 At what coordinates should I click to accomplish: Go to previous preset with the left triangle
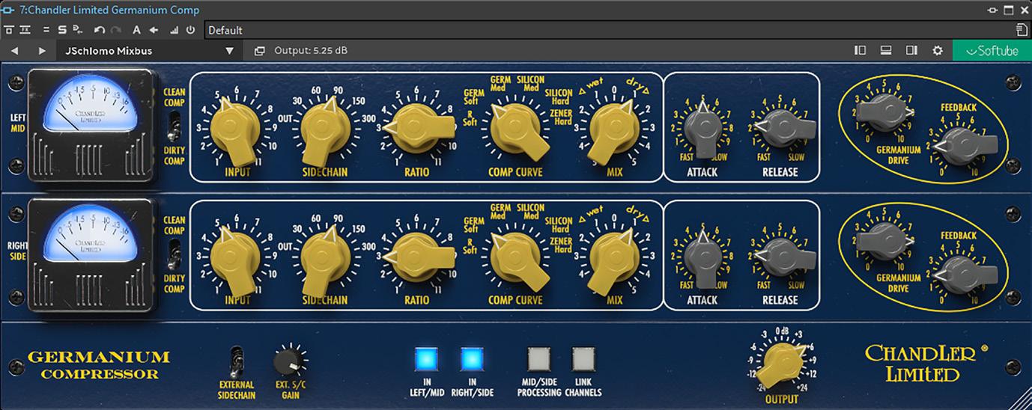[14, 51]
